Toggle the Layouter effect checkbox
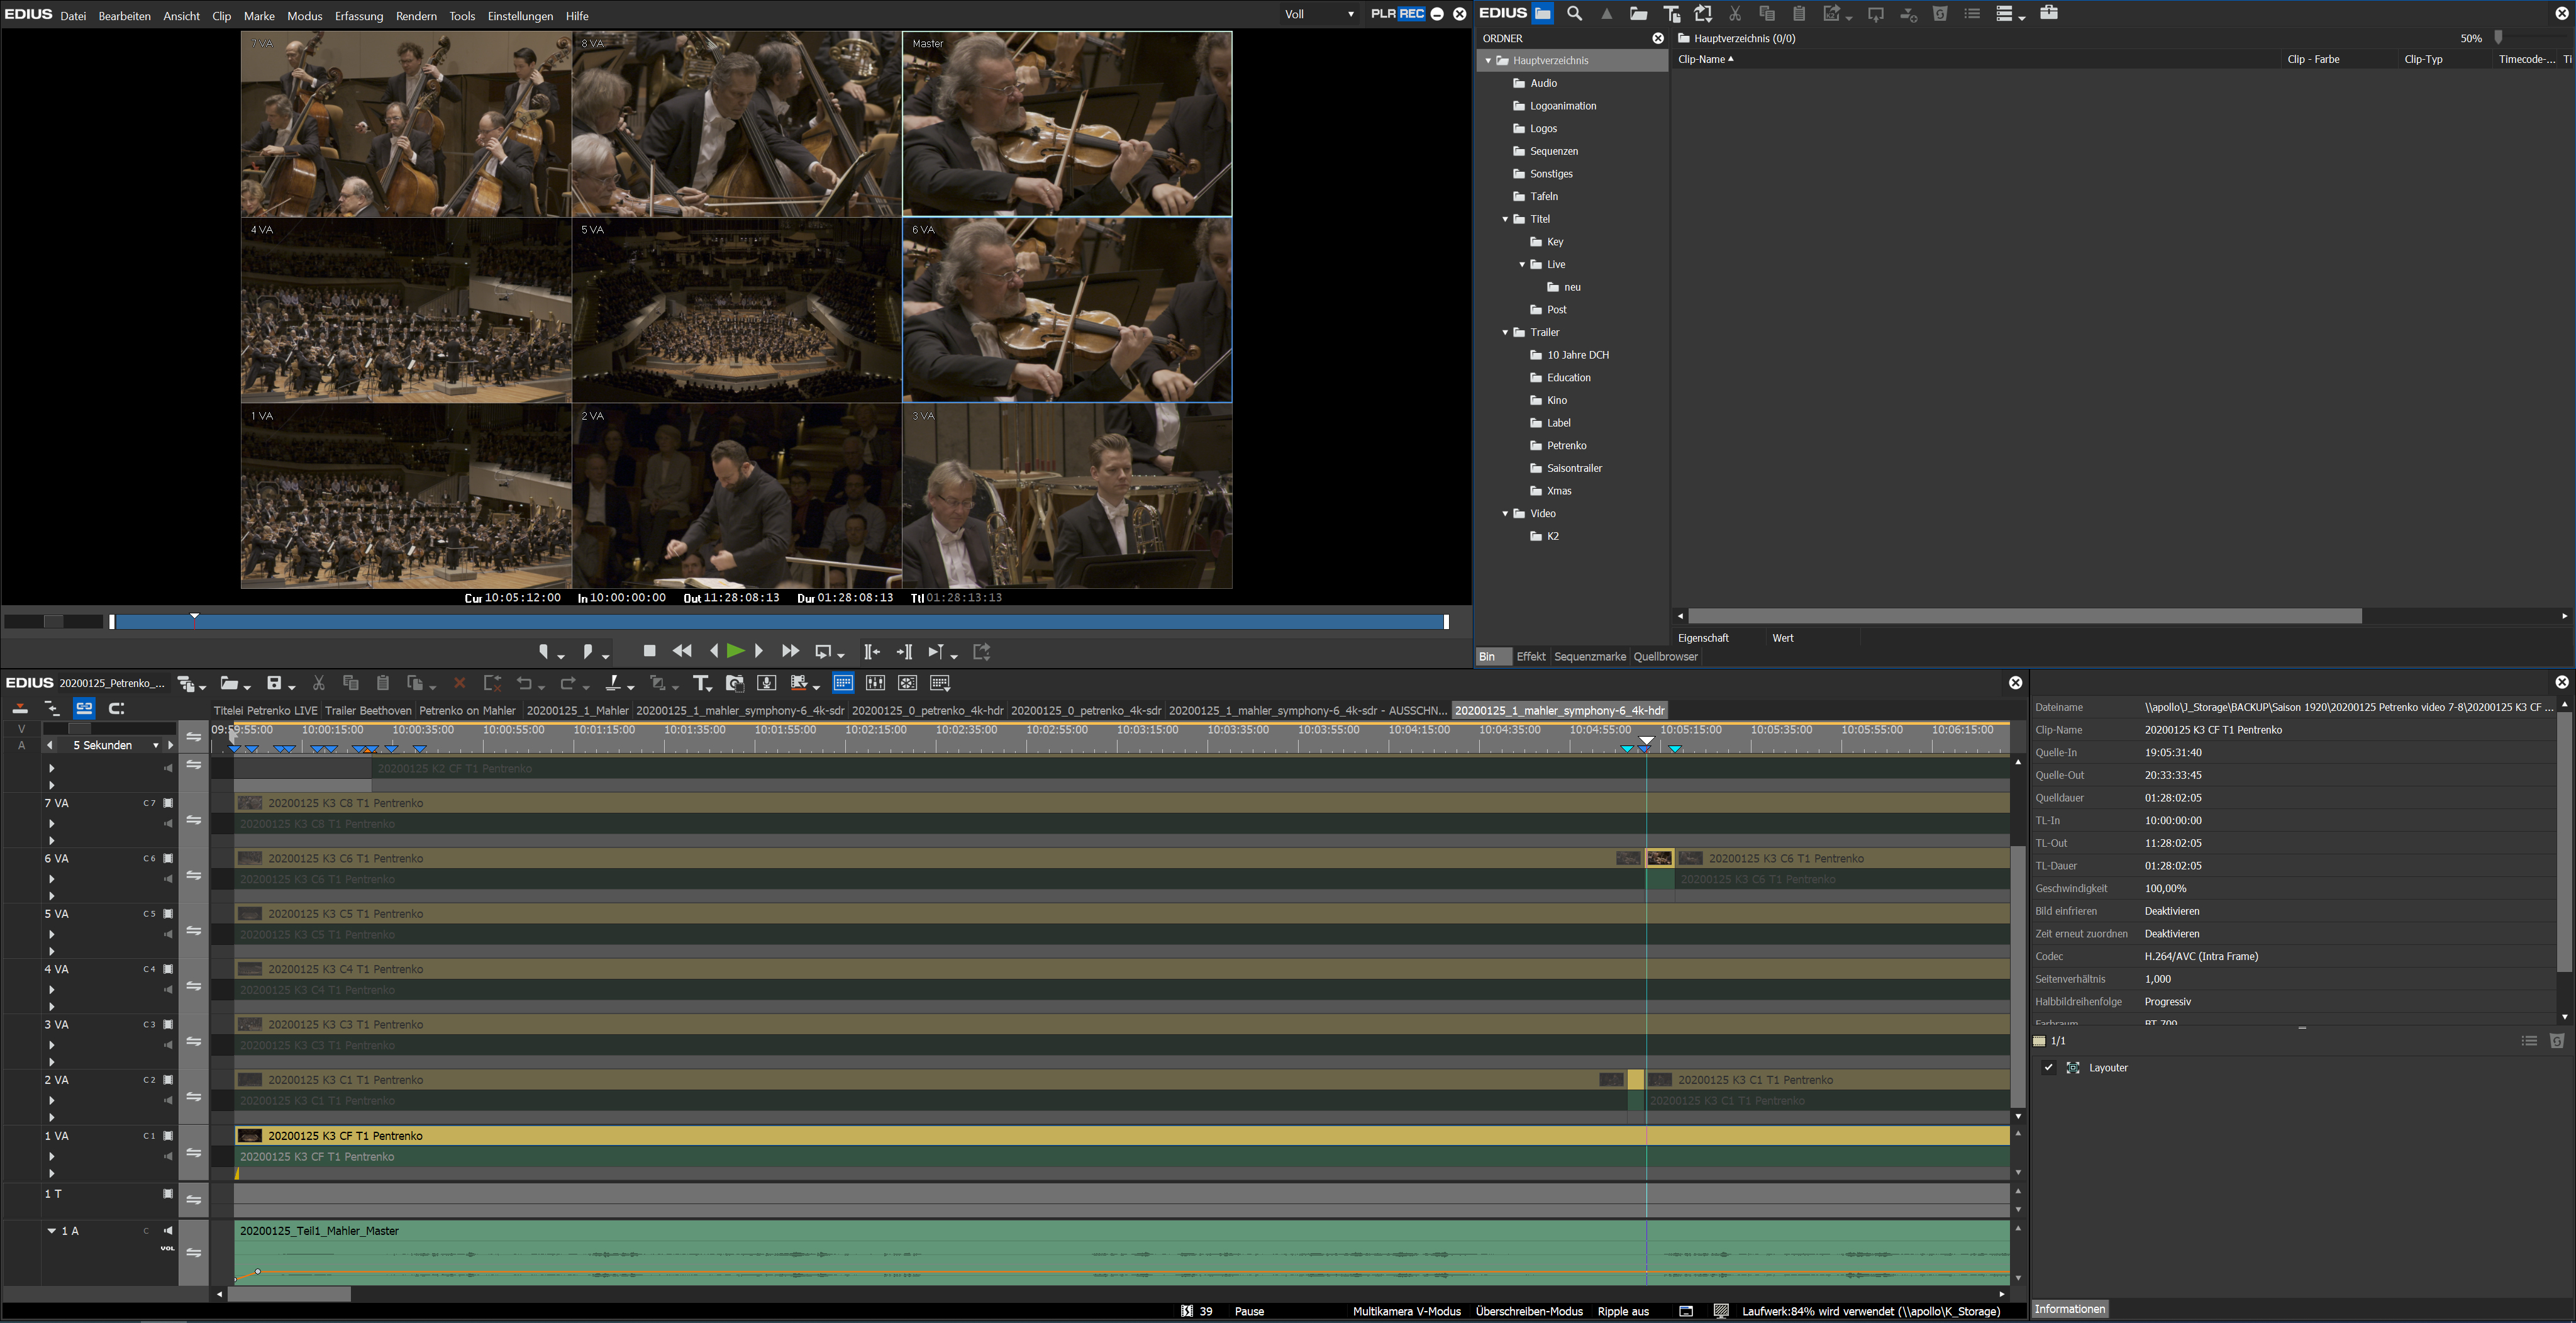Screen dimensions: 2576x1323 click(x=2048, y=1068)
